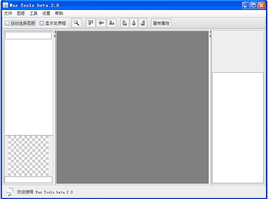Open the 帮助 menu

pyautogui.click(x=59, y=13)
